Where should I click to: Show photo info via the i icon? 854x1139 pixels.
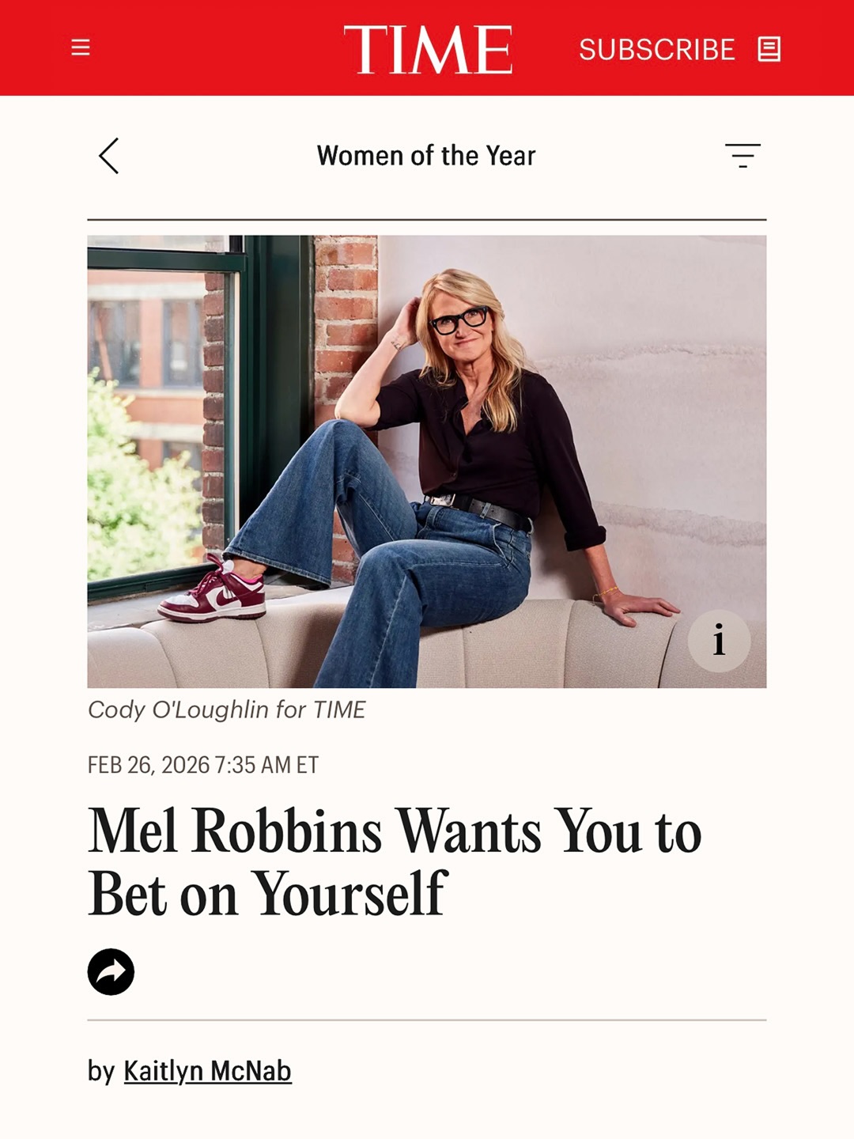coord(718,641)
